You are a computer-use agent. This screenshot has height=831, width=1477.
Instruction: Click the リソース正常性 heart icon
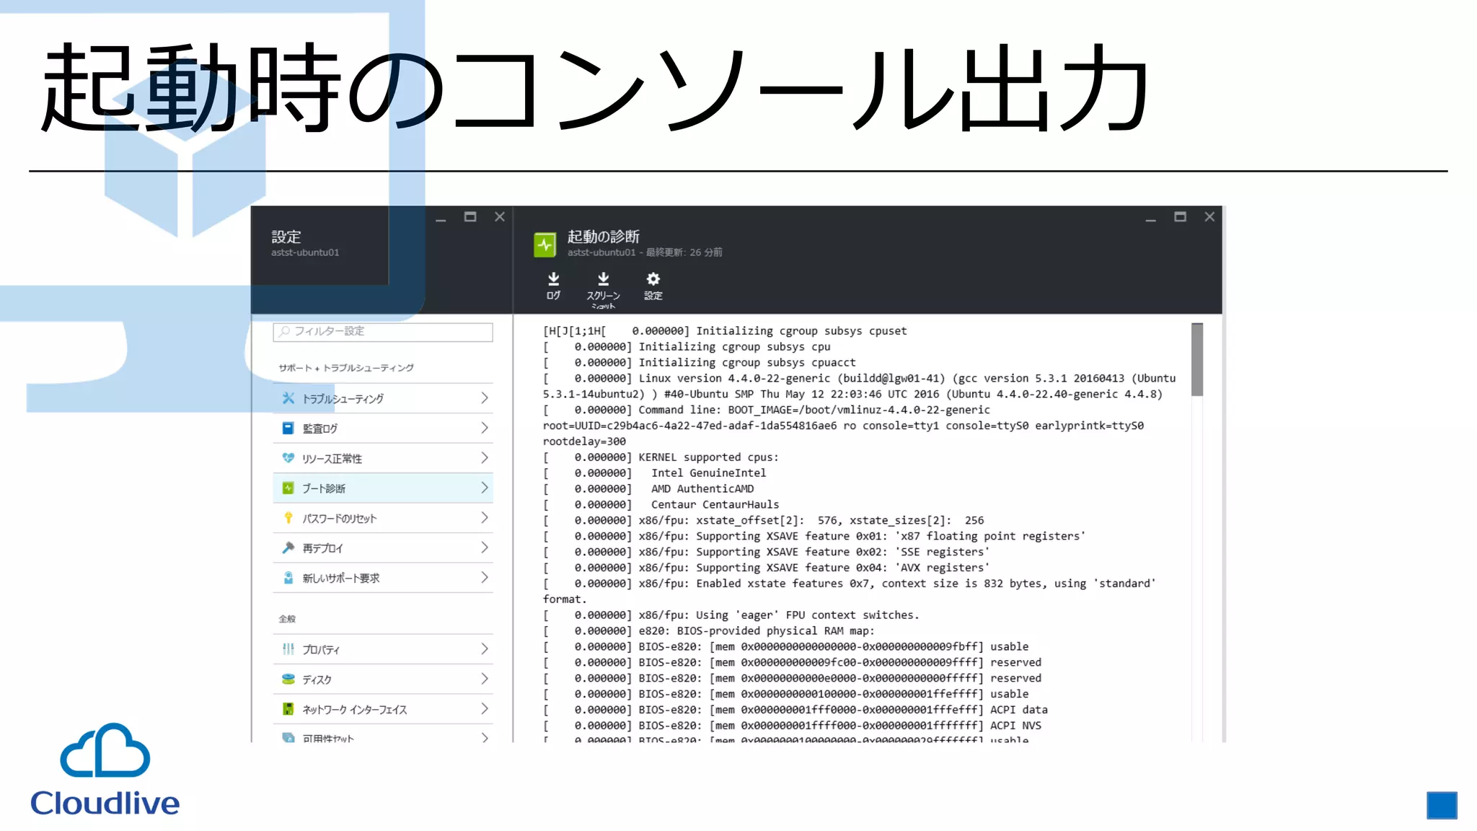pyautogui.click(x=288, y=458)
